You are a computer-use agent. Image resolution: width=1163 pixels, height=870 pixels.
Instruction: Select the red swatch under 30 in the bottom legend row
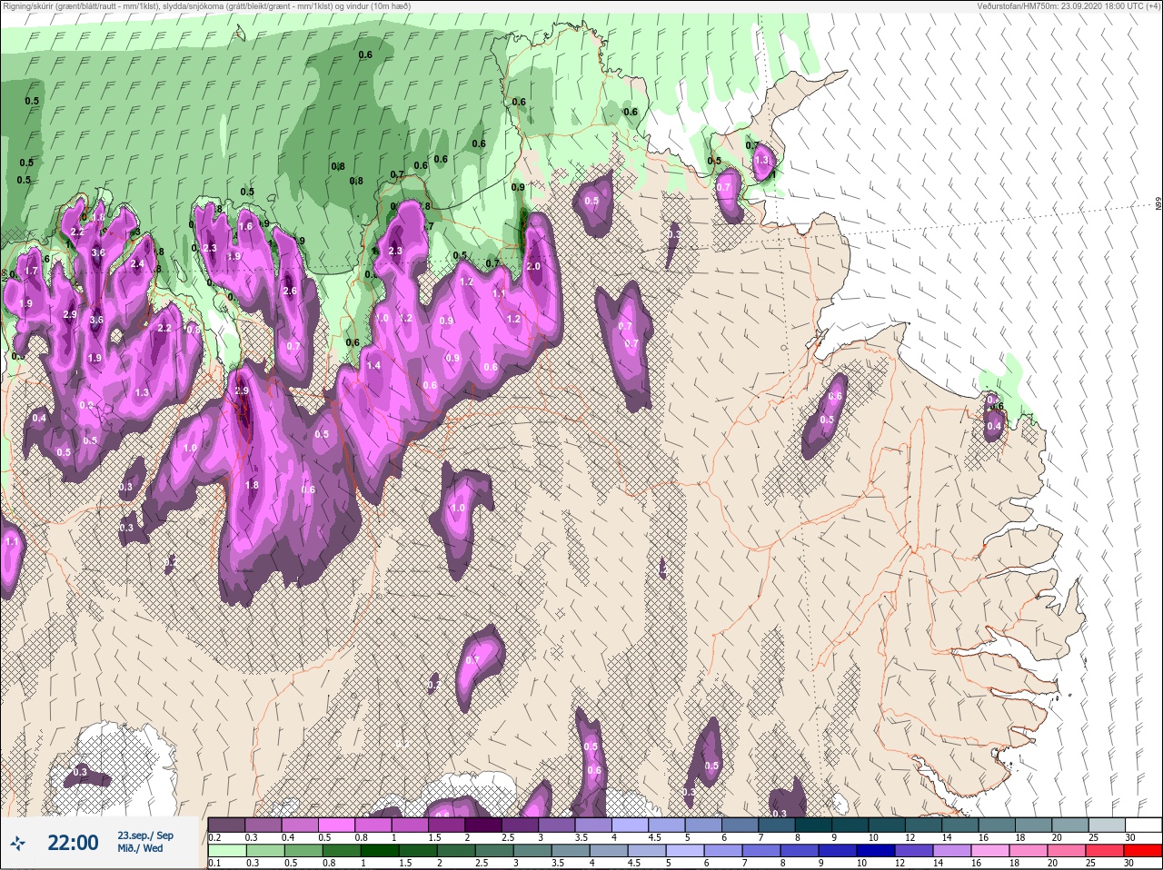point(1143,851)
